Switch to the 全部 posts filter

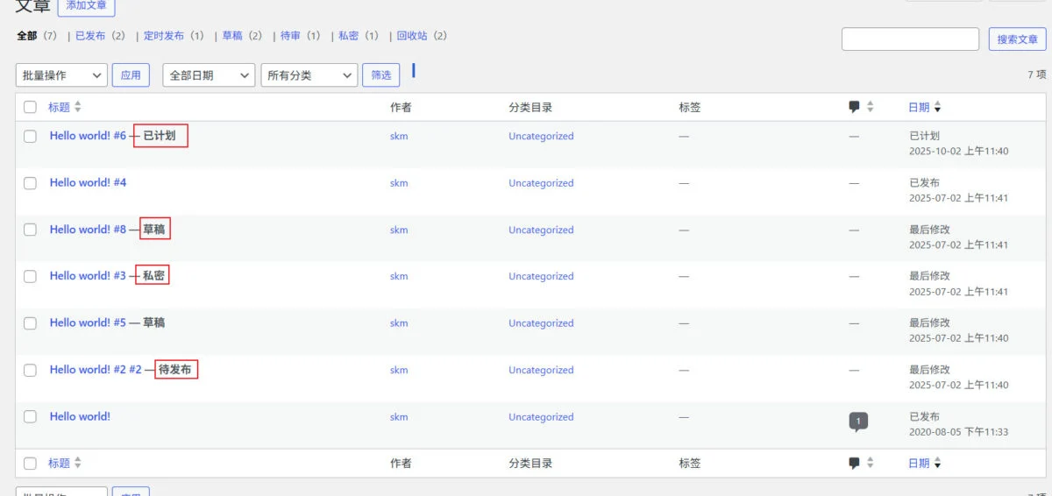(26, 36)
